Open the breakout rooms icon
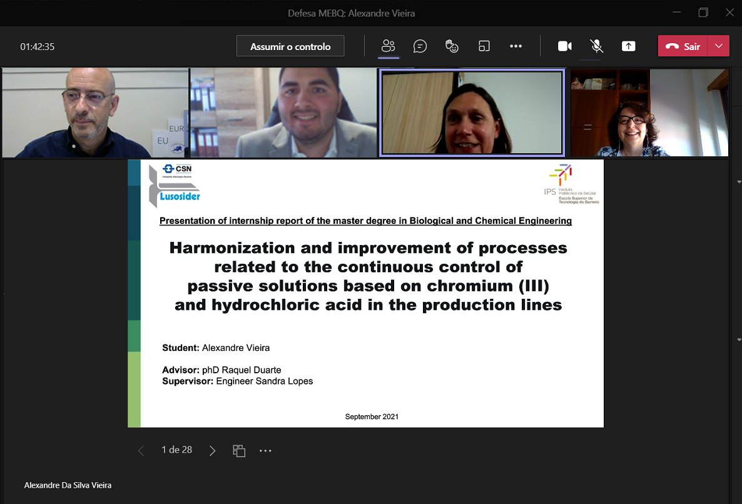 click(484, 46)
